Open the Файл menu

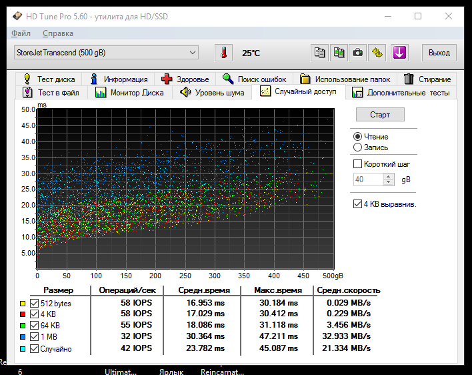pos(21,33)
